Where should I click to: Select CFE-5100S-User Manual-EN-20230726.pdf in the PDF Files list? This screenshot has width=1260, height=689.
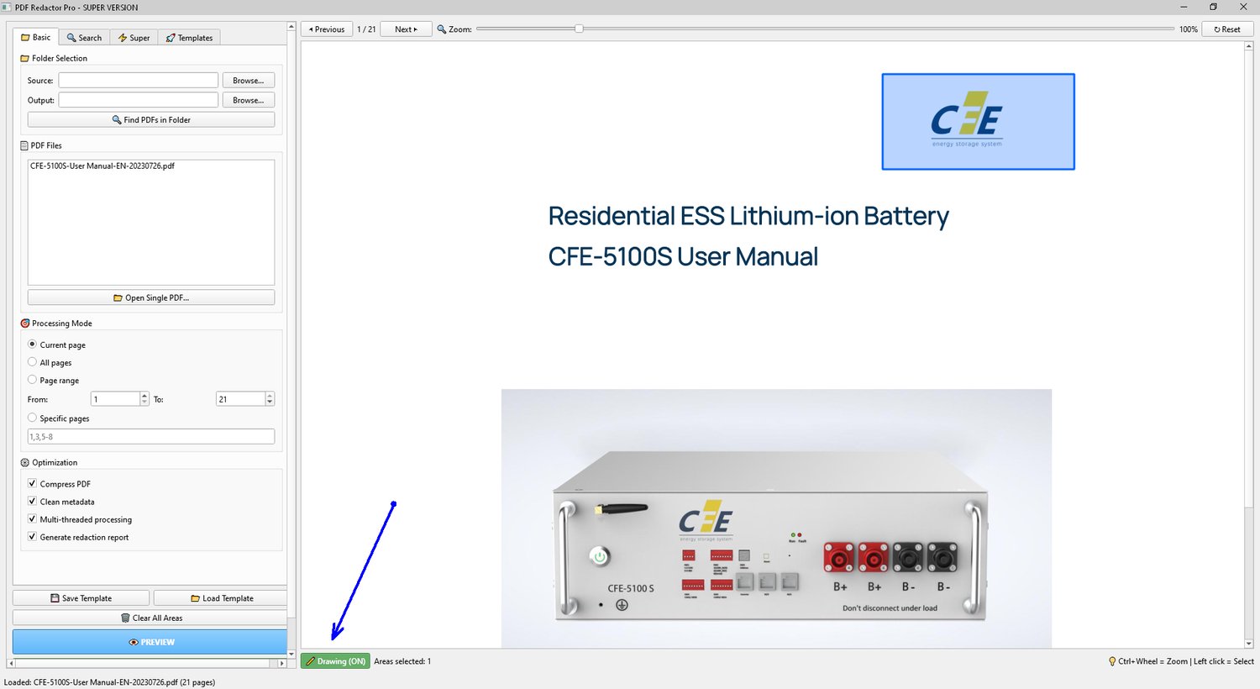click(102, 166)
